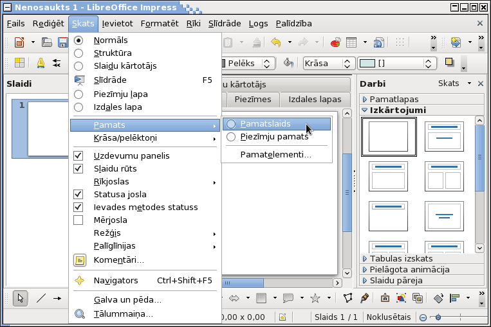Switch to the Izdales lapas tab

tap(315, 100)
